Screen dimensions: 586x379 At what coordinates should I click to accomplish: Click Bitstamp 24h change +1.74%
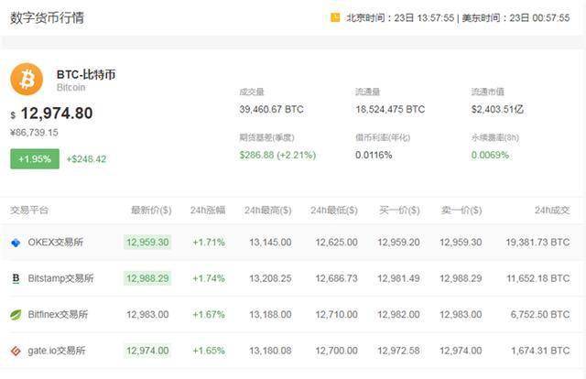pyautogui.click(x=209, y=278)
